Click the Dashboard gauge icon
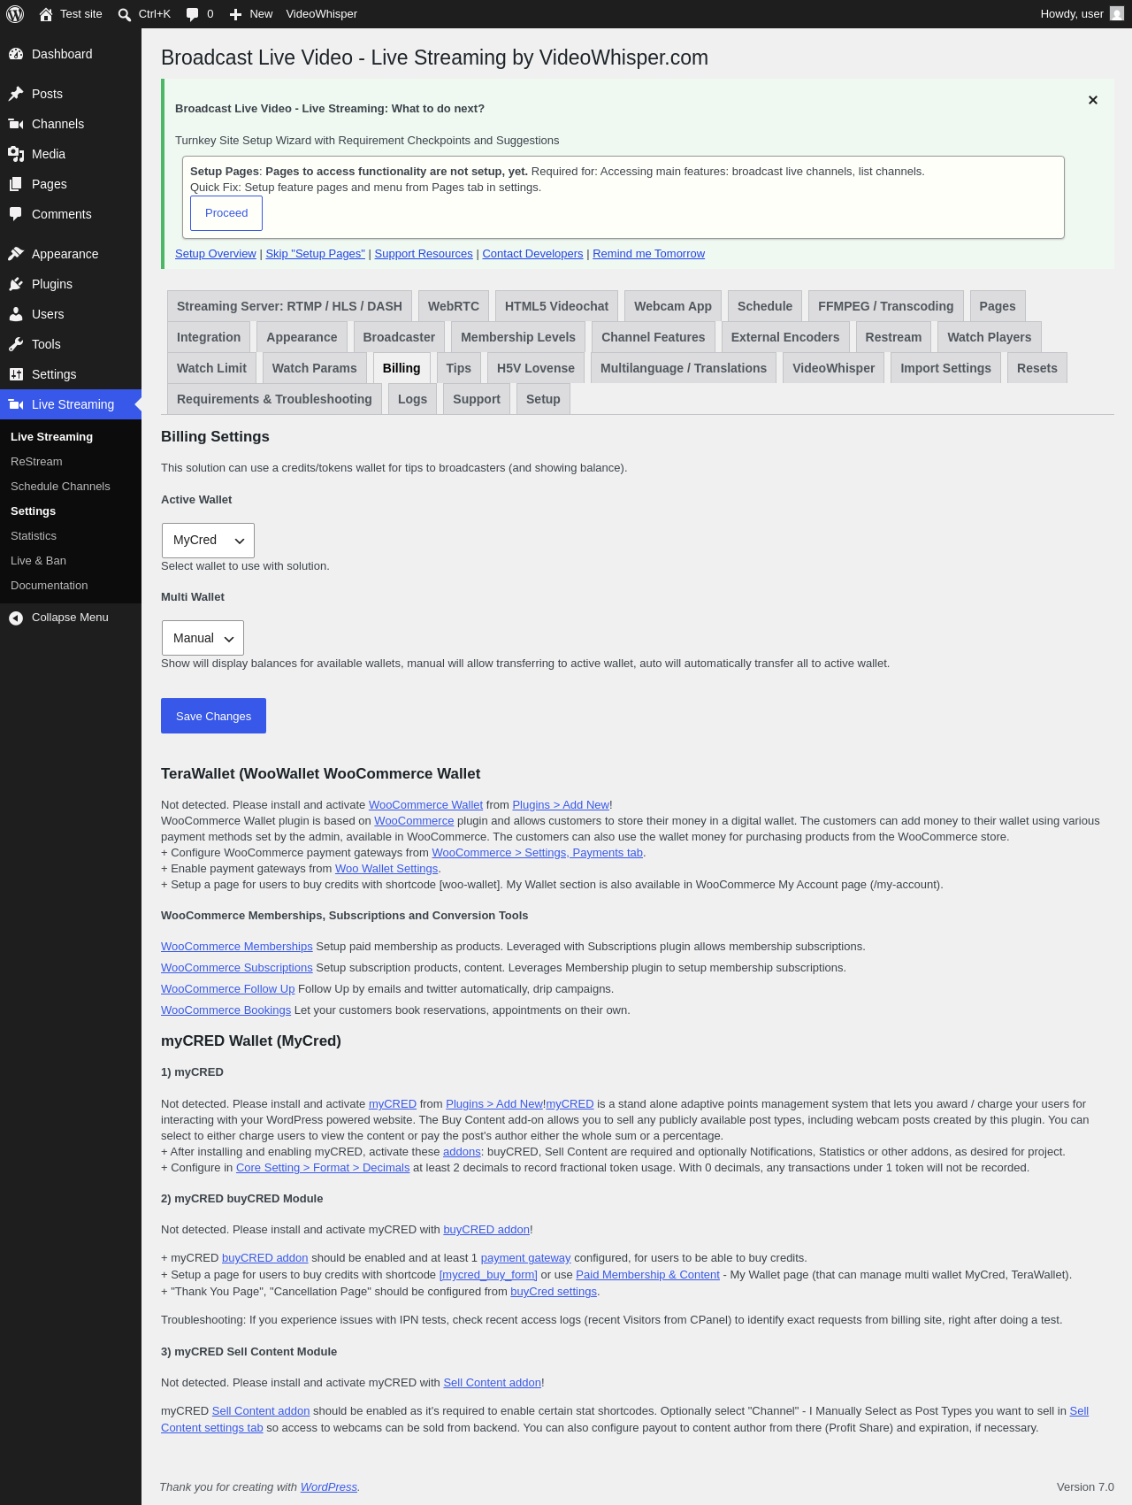This screenshot has width=1132, height=1505. point(16,54)
